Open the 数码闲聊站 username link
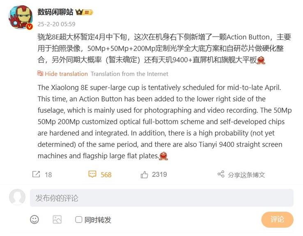 coord(55,12)
